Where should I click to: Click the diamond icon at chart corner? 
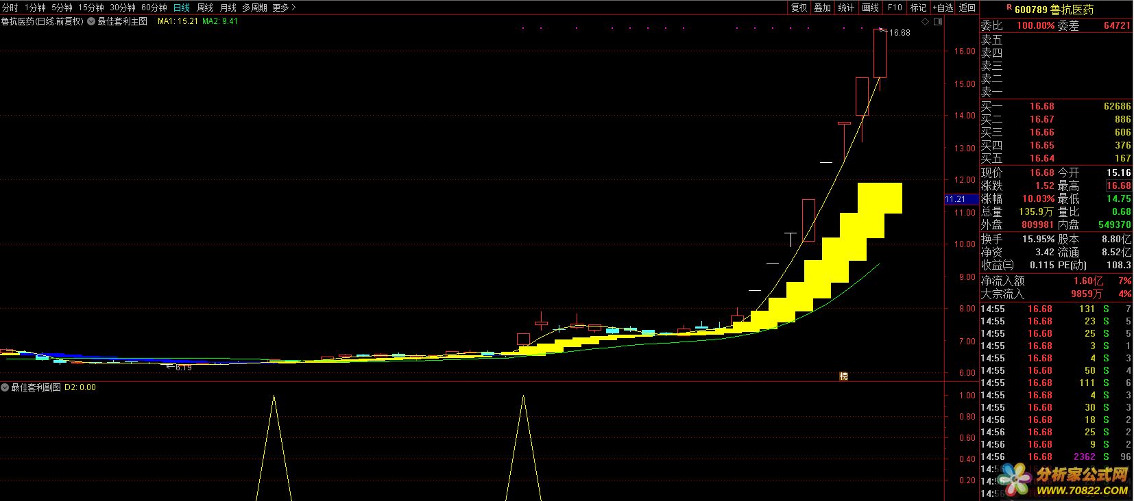coord(926,22)
